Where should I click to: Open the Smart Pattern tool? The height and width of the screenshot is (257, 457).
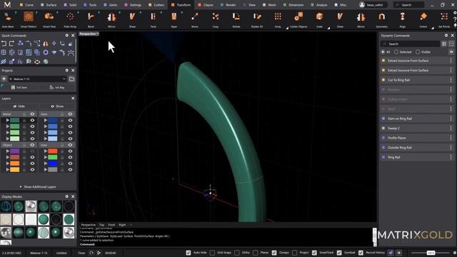click(x=29, y=19)
